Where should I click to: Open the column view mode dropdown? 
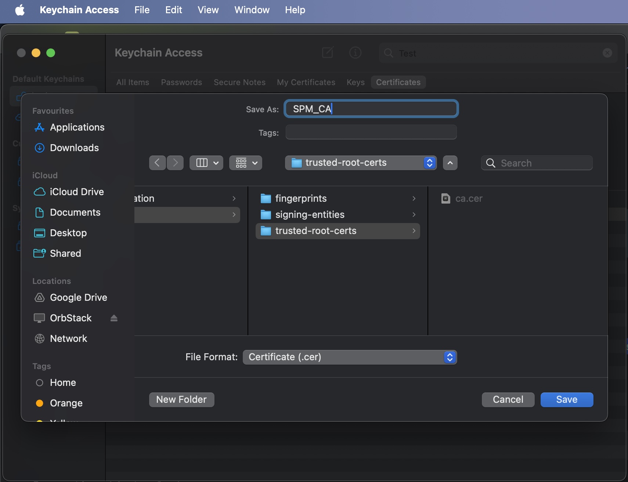click(x=206, y=163)
